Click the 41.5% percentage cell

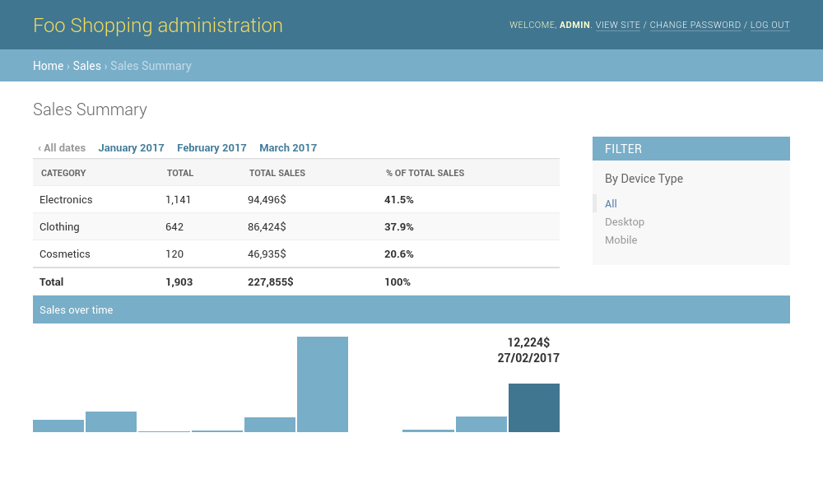coord(399,199)
